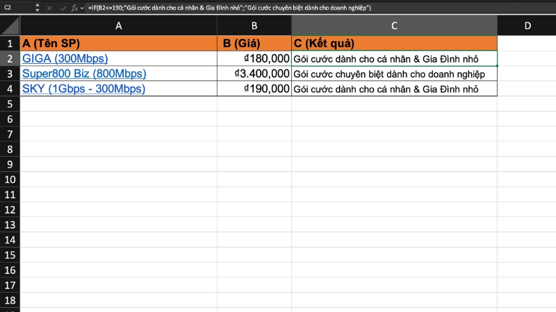Select row 18 header

click(x=10, y=300)
